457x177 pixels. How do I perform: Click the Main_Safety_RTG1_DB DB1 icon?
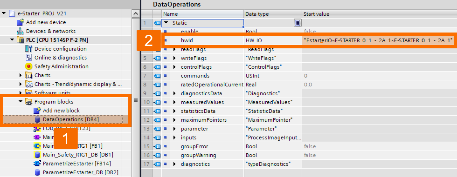37,155
